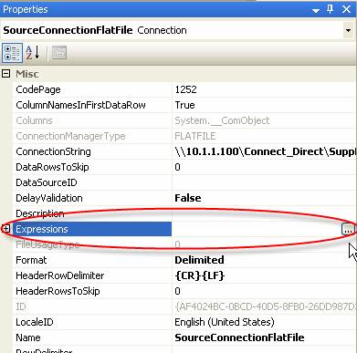The width and height of the screenshot is (357, 353).
Task: Select the Description property
Action: [x=40, y=213]
